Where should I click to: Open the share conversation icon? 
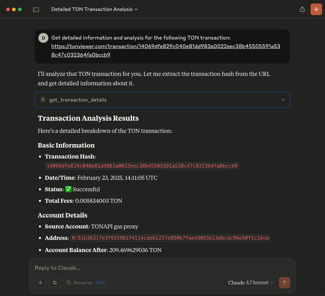point(302,9)
